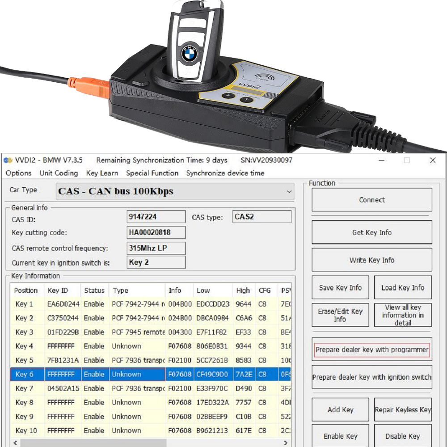
Task: Click the Write Key Info button
Action: pos(372,260)
